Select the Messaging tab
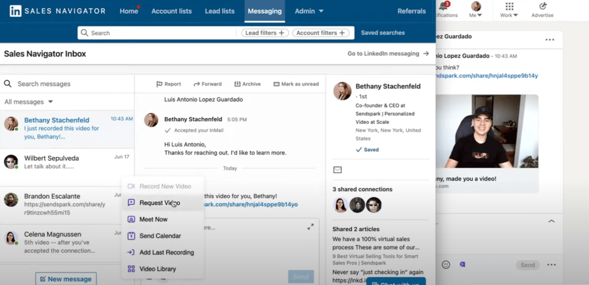This screenshot has height=285, width=589. [x=264, y=11]
